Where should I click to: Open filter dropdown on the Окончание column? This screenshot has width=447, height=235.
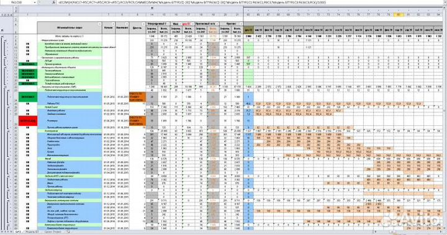point(127,24)
